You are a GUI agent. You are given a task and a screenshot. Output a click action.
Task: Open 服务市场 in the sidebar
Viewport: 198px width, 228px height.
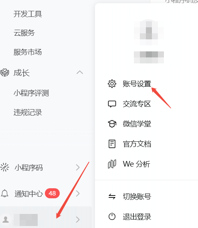click(x=28, y=52)
